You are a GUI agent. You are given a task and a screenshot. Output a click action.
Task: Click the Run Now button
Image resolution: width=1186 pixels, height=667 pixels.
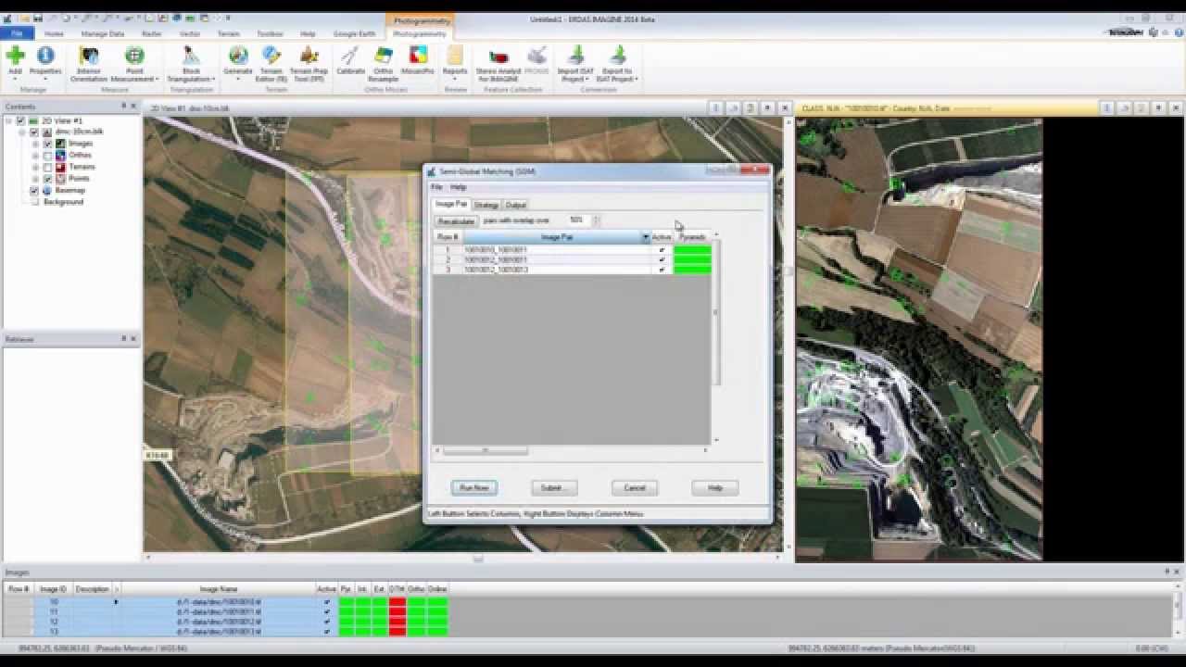(x=473, y=487)
